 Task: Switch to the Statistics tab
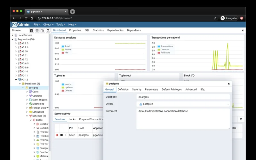pyautogui.click(x=98, y=30)
